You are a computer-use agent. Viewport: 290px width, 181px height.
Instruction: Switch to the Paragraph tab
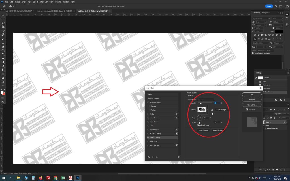click(266, 13)
